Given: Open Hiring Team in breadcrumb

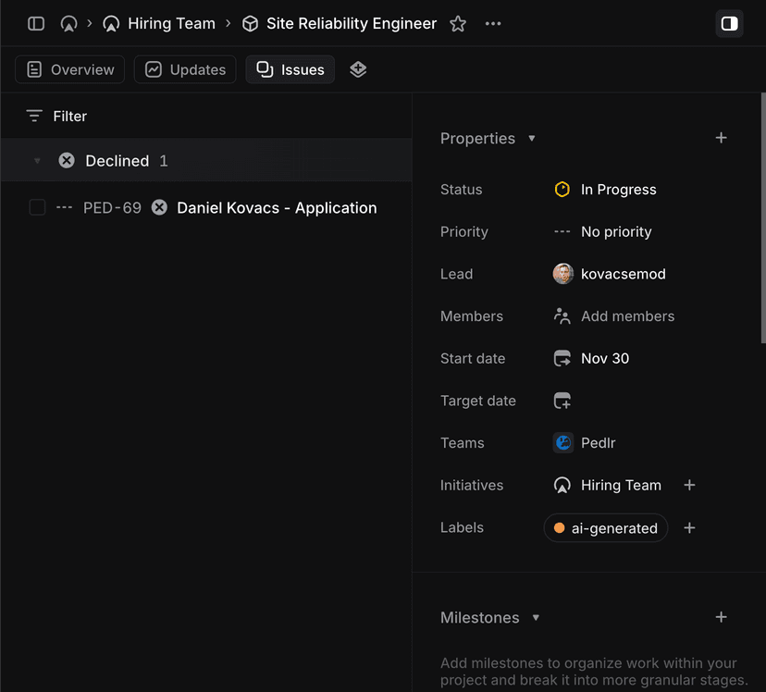Looking at the screenshot, I should point(171,24).
